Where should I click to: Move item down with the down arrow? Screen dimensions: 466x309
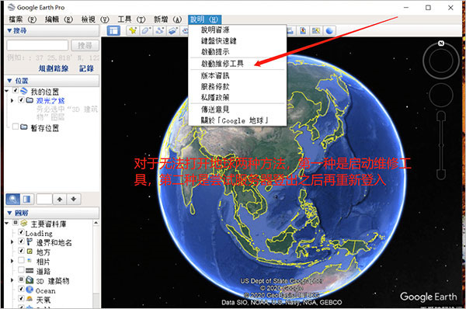74,199
